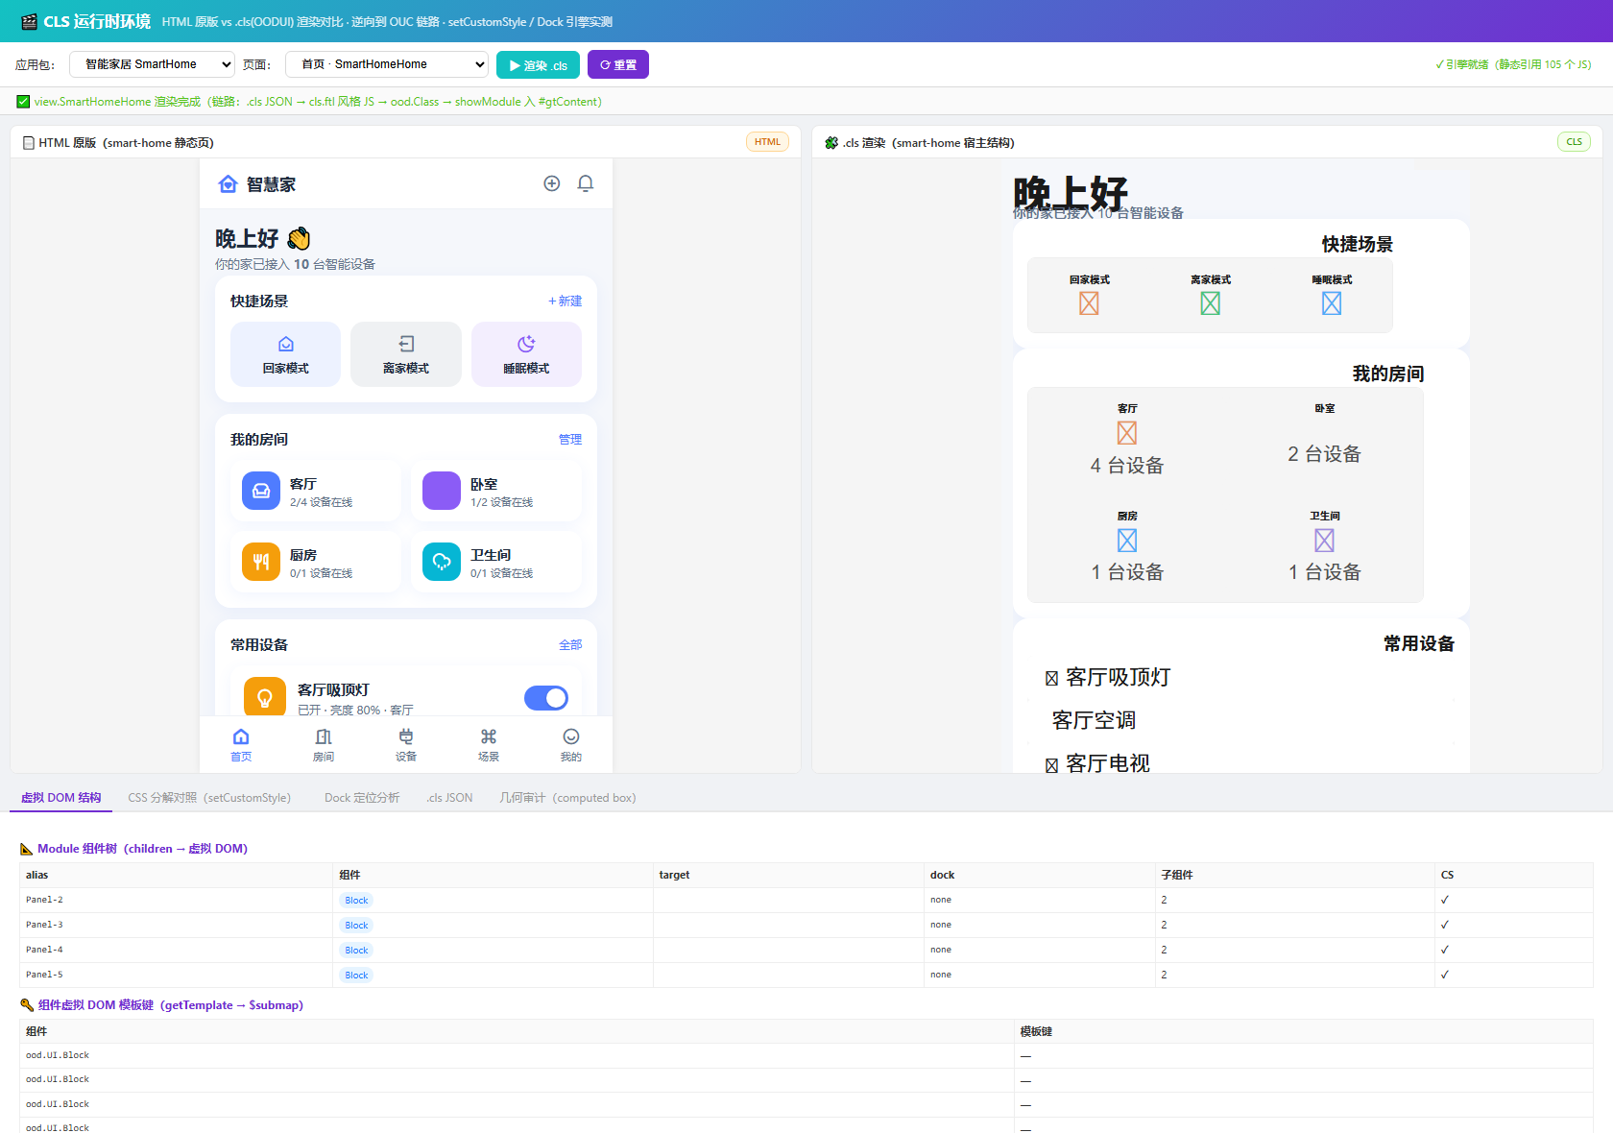Click the Panel-3 row in module tree

coord(806,925)
